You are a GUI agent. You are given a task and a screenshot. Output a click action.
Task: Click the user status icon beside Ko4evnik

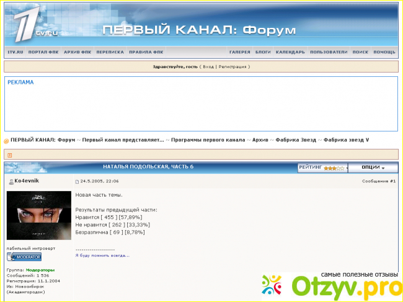(x=11, y=181)
